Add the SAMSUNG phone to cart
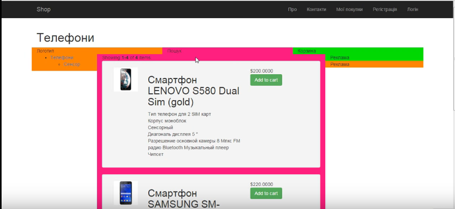Image resolution: width=455 pixels, height=209 pixels. tap(266, 193)
